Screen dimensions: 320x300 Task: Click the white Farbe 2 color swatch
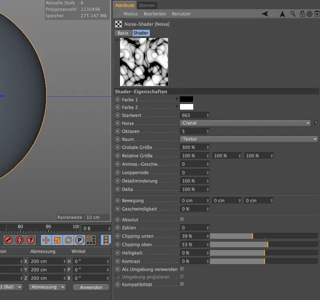[186, 107]
